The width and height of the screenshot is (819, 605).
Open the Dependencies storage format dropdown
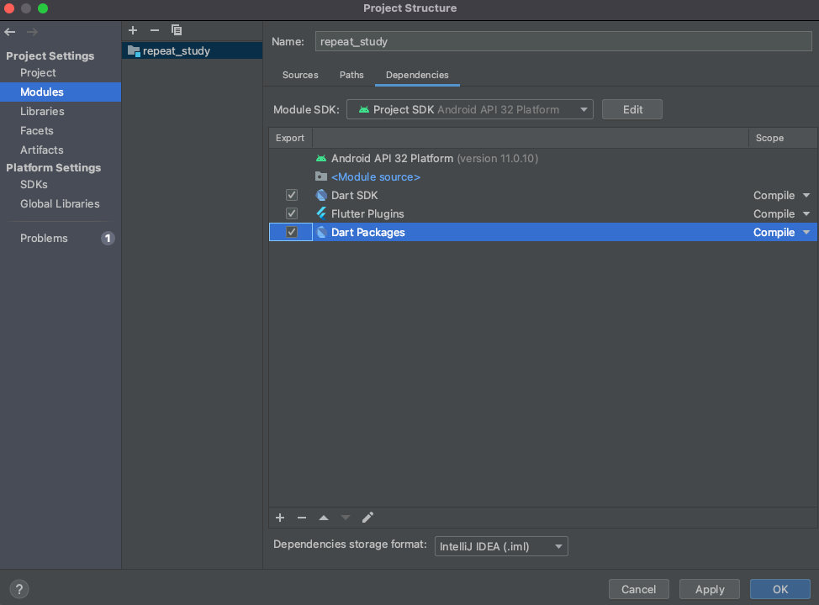coord(558,545)
